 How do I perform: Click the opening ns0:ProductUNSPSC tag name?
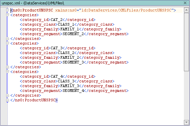point(33,10)
